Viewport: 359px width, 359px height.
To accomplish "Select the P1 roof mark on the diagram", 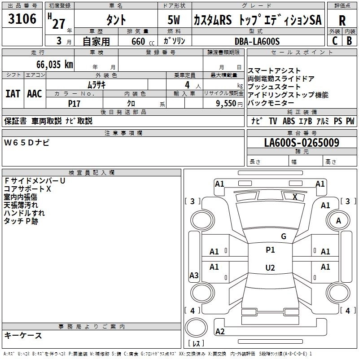I will pos(270,250).
